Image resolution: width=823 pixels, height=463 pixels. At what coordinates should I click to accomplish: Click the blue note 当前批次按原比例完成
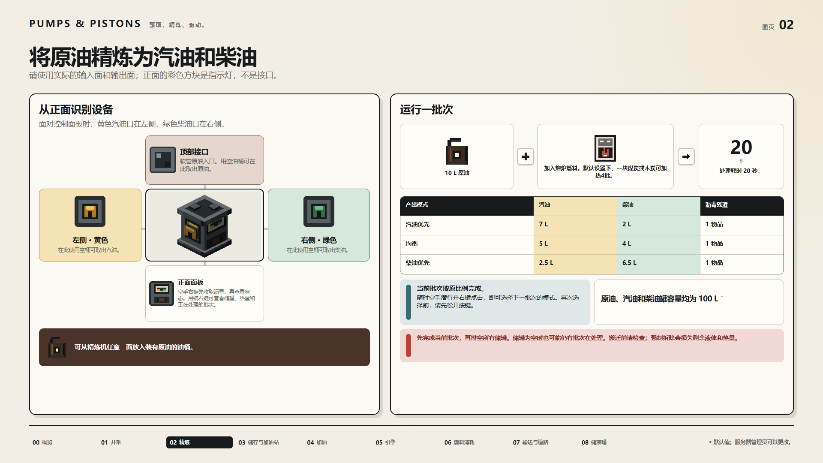[x=495, y=302]
